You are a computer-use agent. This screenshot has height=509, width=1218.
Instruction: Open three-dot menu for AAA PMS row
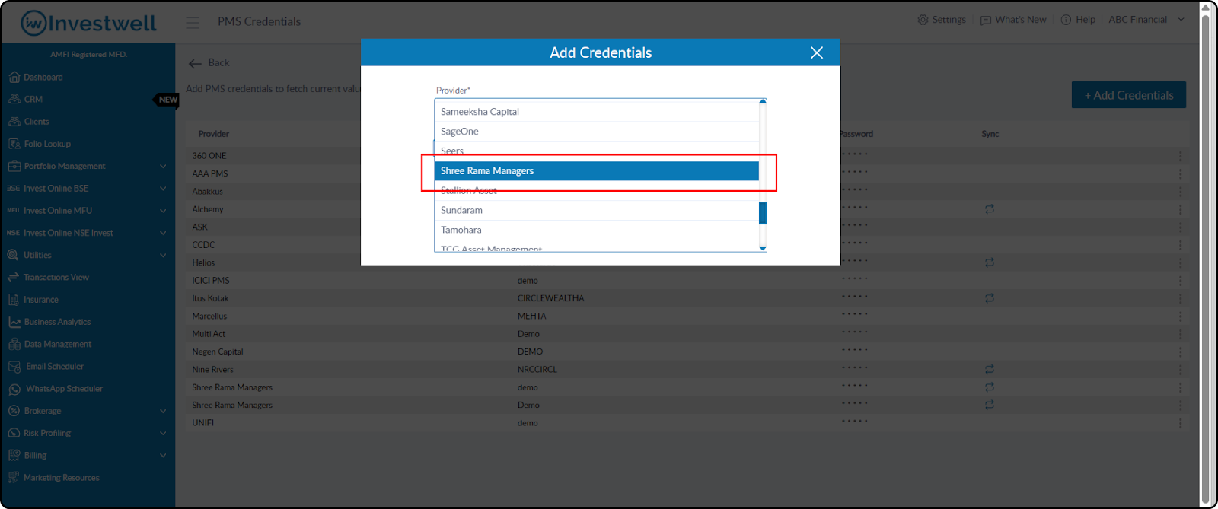coord(1181,173)
